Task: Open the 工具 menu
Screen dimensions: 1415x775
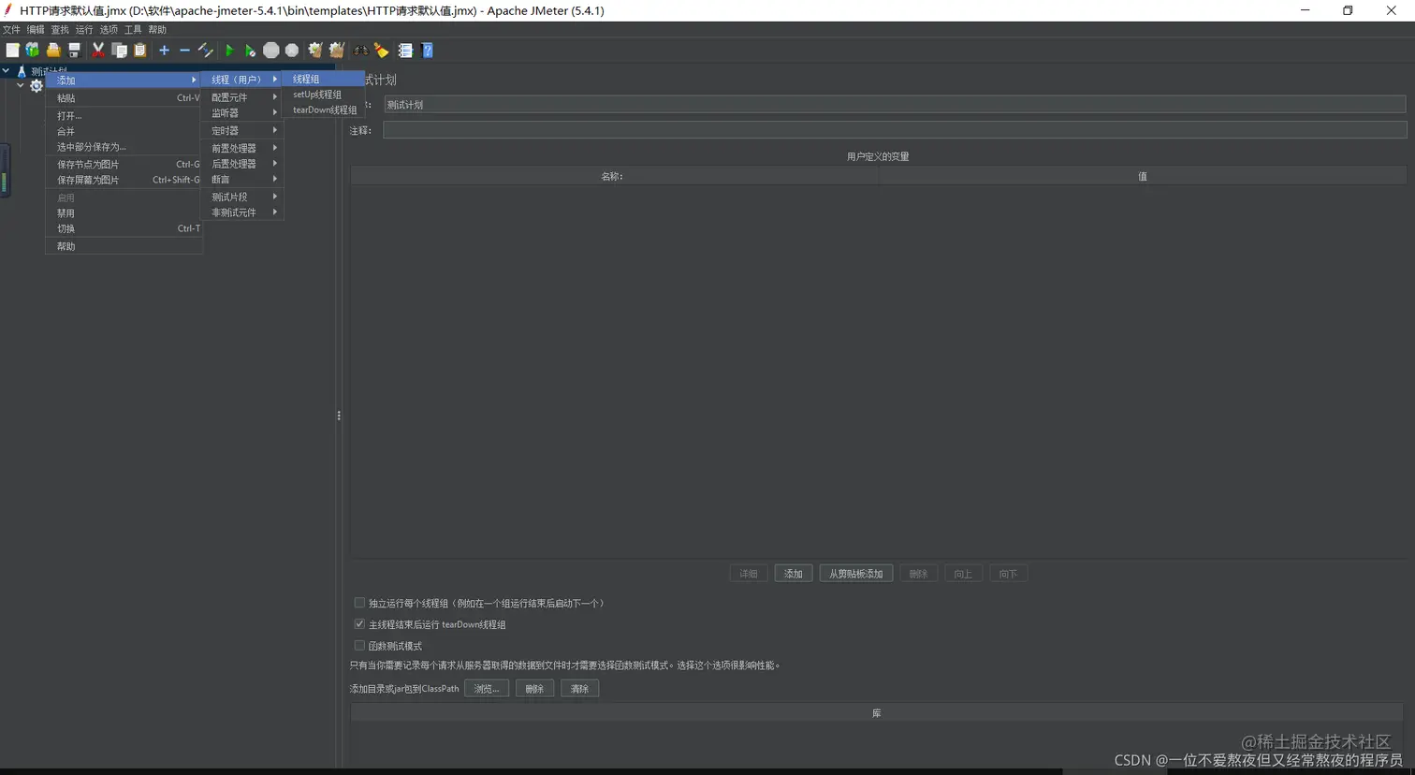Action: pos(133,30)
